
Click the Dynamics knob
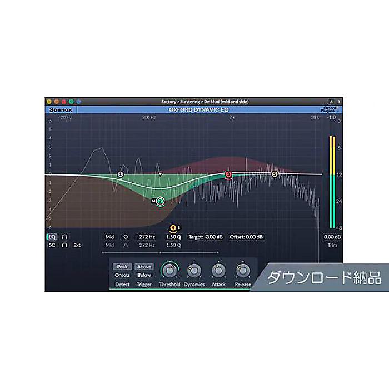click(x=194, y=271)
